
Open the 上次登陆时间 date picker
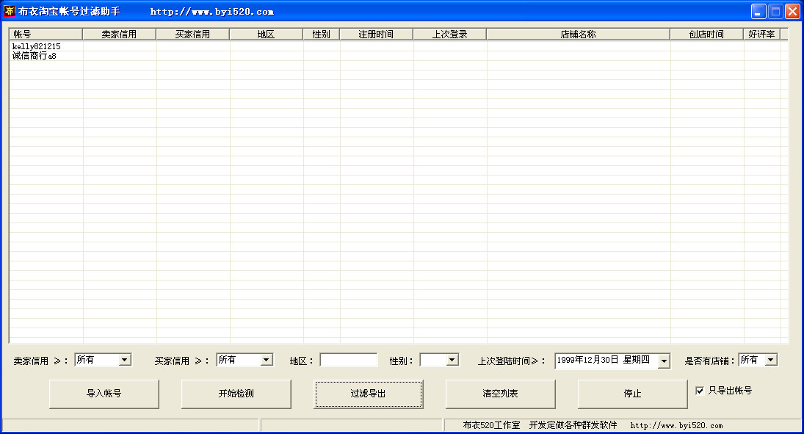[664, 361]
